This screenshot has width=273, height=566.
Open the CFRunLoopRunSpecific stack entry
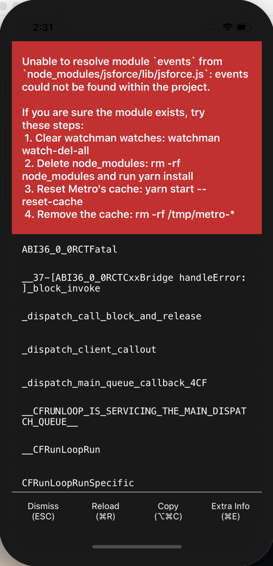click(x=78, y=483)
